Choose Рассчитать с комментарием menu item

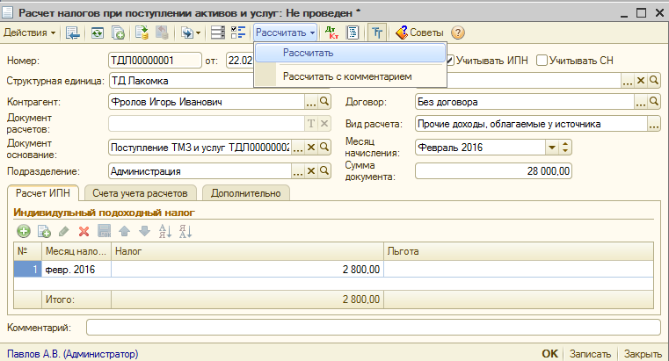tap(350, 76)
